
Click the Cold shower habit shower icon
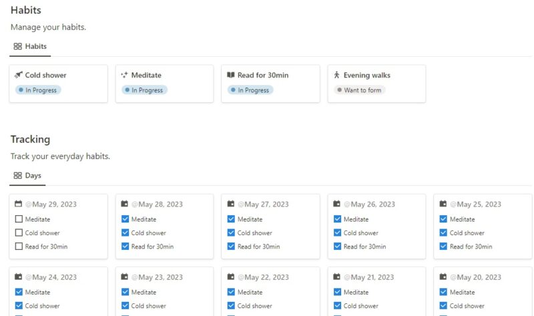(19, 75)
